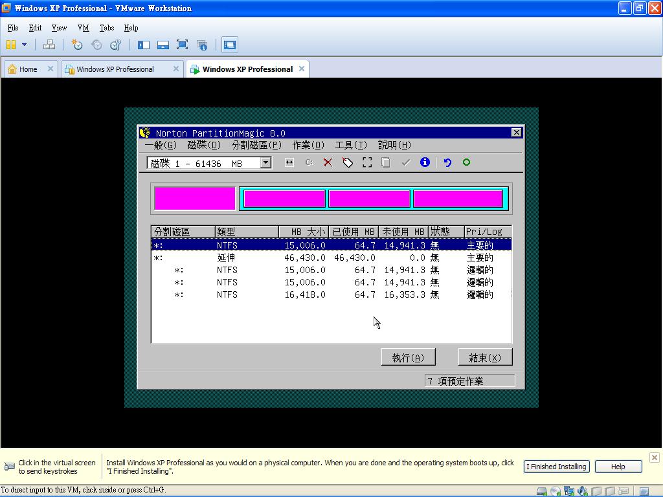Open the 作業(O) menu
This screenshot has width=663, height=497.
coord(308,146)
